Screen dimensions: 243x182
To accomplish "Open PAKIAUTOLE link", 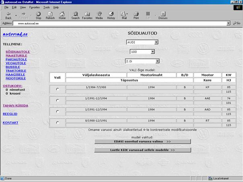I will (x=16, y=59).
